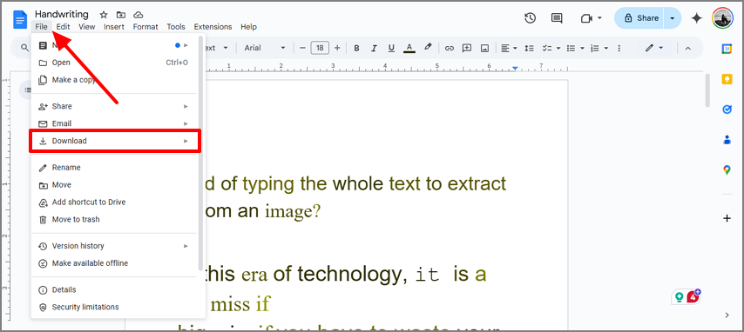744x332 pixels.
Task: Expand the Download submenu
Action: [115, 141]
